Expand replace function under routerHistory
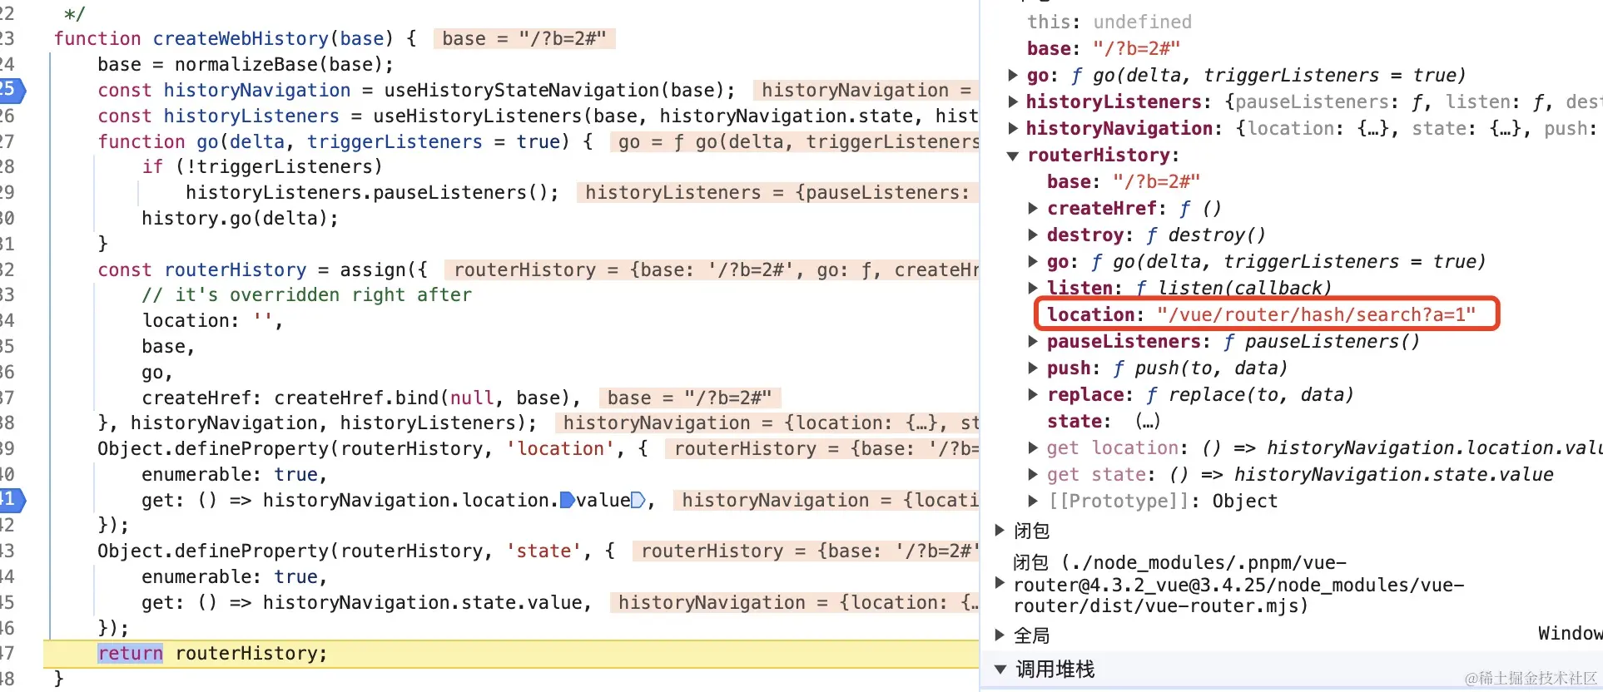The image size is (1603, 692). (1033, 394)
